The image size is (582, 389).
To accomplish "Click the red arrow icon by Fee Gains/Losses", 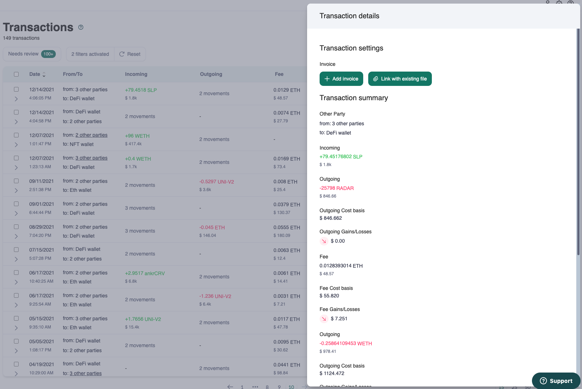I will [324, 319].
